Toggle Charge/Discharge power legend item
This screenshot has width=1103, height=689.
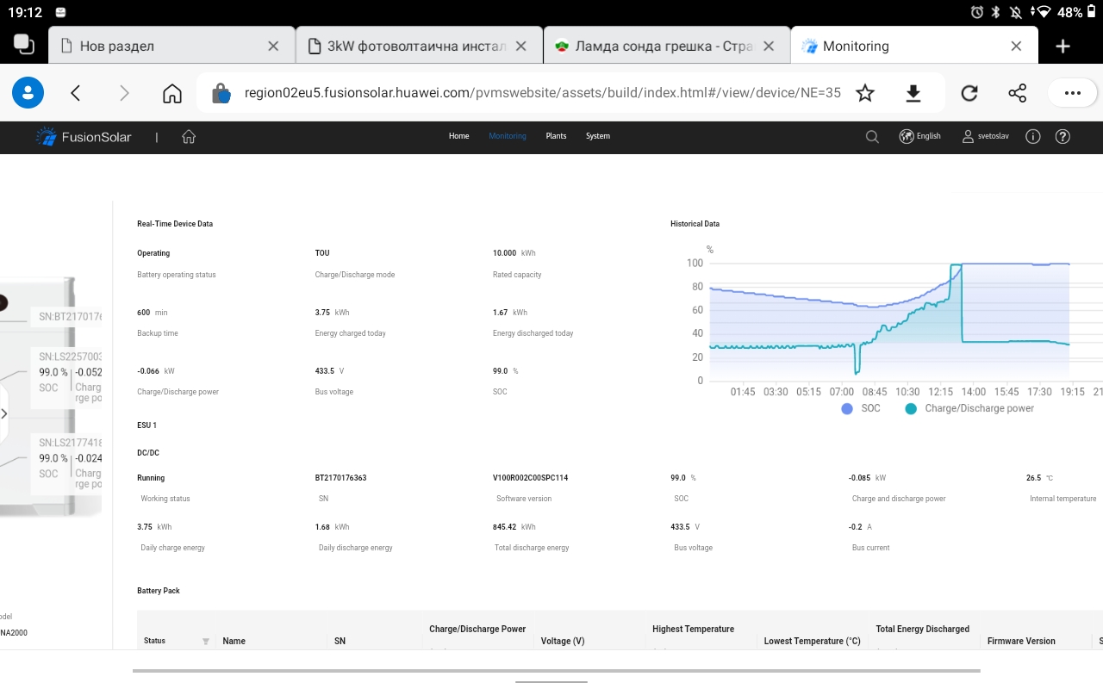[969, 408]
